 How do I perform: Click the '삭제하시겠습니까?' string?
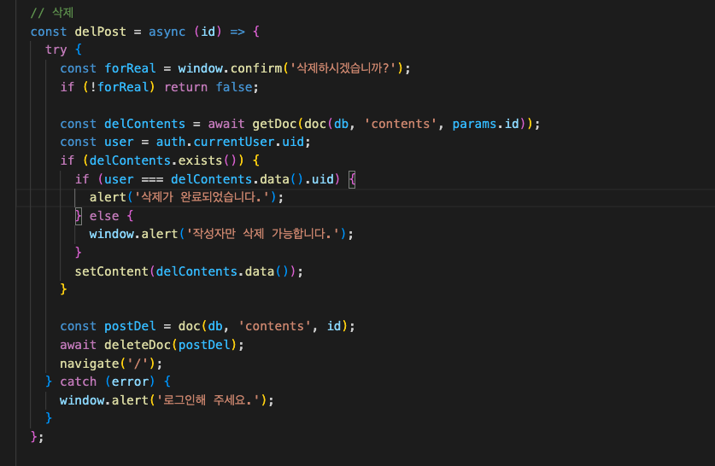coord(343,68)
